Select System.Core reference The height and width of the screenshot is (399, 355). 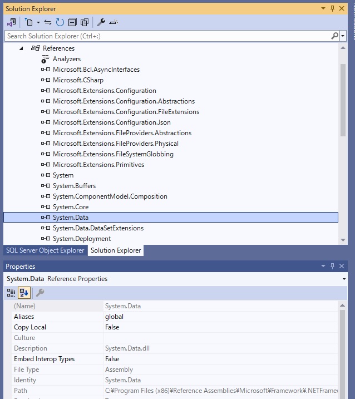coord(71,207)
